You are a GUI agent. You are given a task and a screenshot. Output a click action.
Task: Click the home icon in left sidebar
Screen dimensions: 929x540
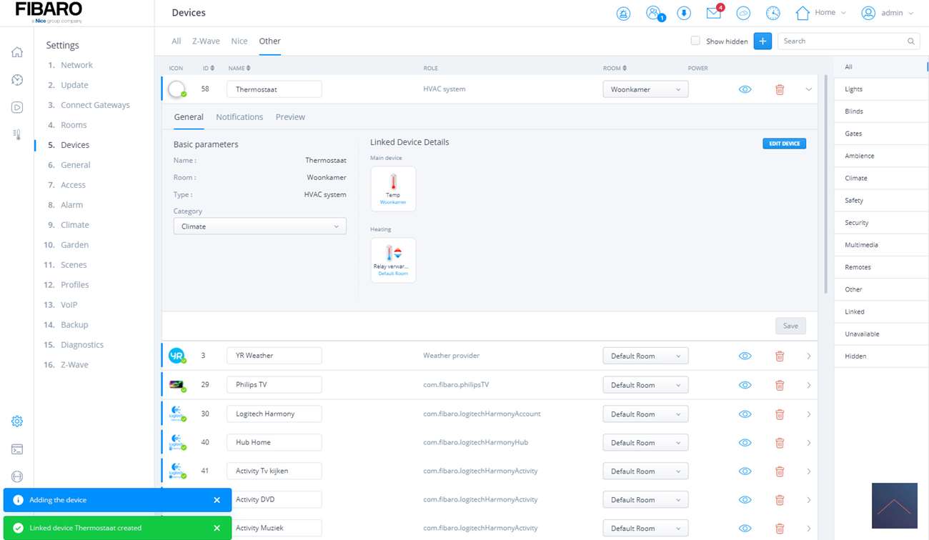(17, 52)
